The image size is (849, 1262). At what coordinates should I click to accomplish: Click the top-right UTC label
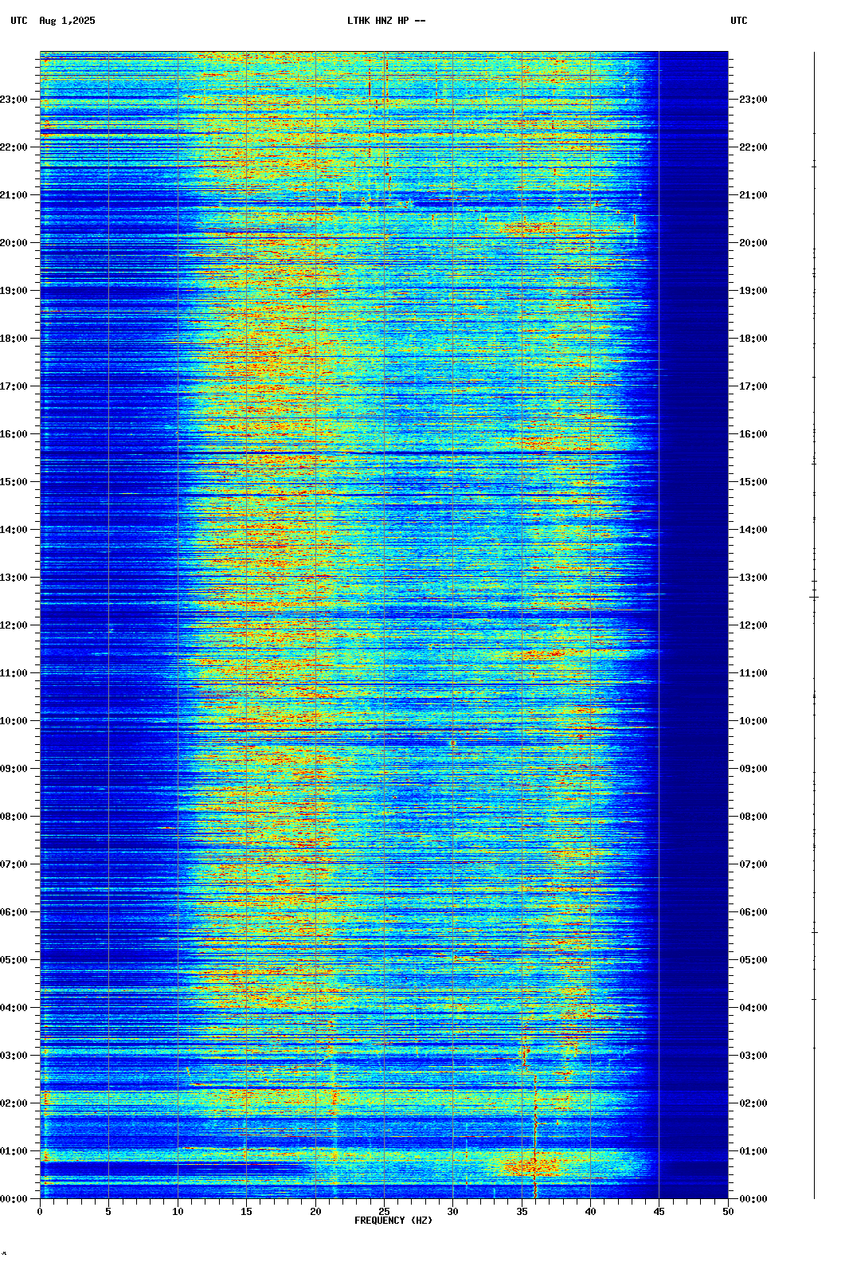739,21
